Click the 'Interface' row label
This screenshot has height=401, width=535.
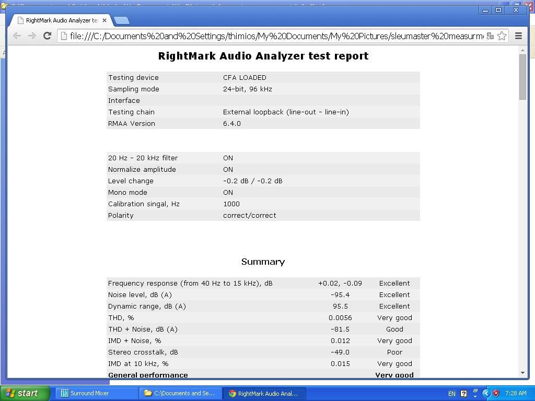pos(124,101)
